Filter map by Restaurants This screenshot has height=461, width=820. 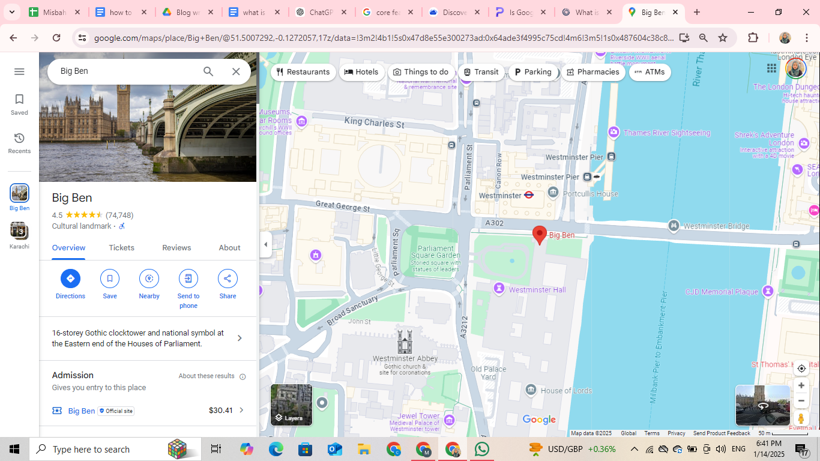pyautogui.click(x=303, y=72)
